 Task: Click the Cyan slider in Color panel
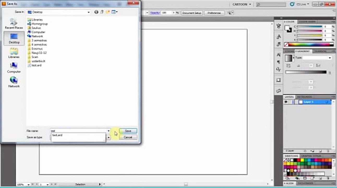[310, 27]
